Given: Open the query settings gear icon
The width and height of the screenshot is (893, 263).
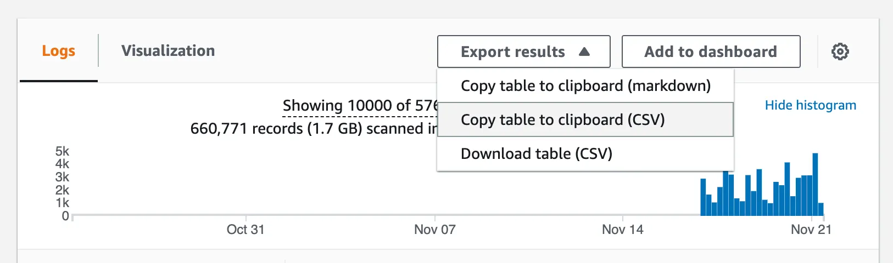Looking at the screenshot, I should pyautogui.click(x=840, y=52).
